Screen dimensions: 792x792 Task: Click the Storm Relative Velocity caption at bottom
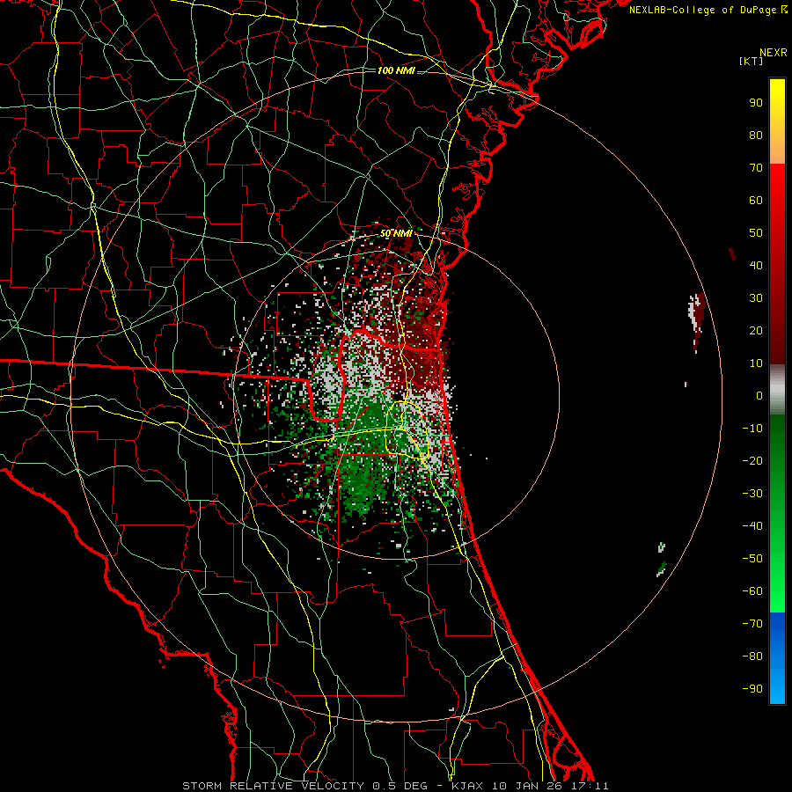(395, 786)
